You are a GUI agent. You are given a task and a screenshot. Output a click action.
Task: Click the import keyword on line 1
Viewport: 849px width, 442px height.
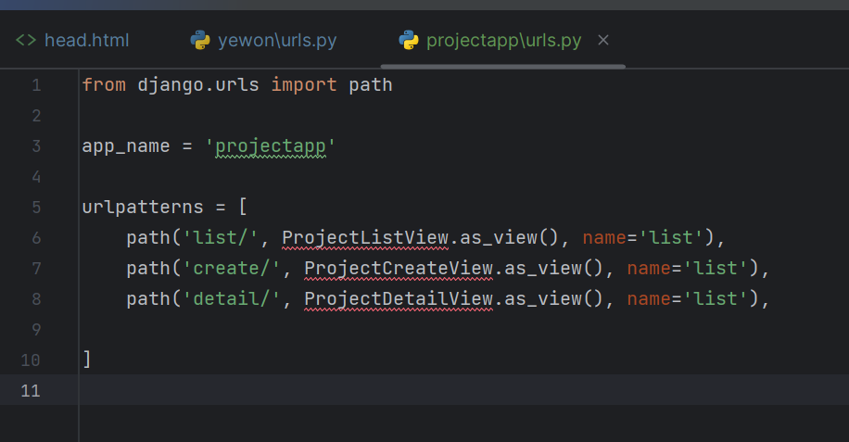click(304, 85)
